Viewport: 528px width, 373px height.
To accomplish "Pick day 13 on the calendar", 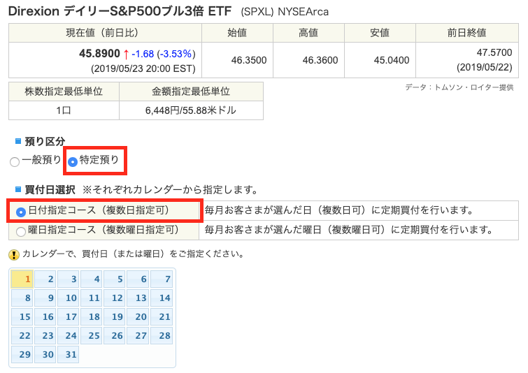I will (138, 298).
